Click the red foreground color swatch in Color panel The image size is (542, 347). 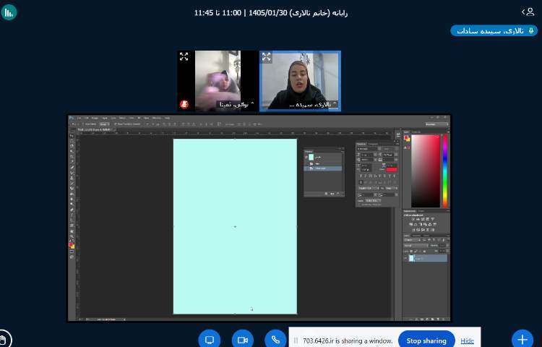[406, 137]
